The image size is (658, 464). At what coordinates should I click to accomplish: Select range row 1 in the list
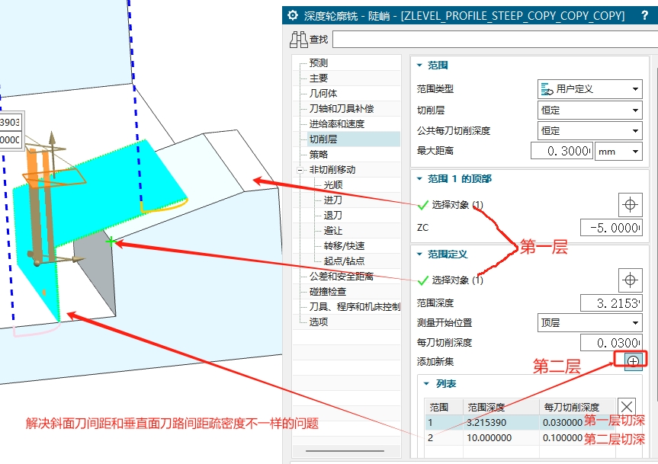[x=520, y=423]
